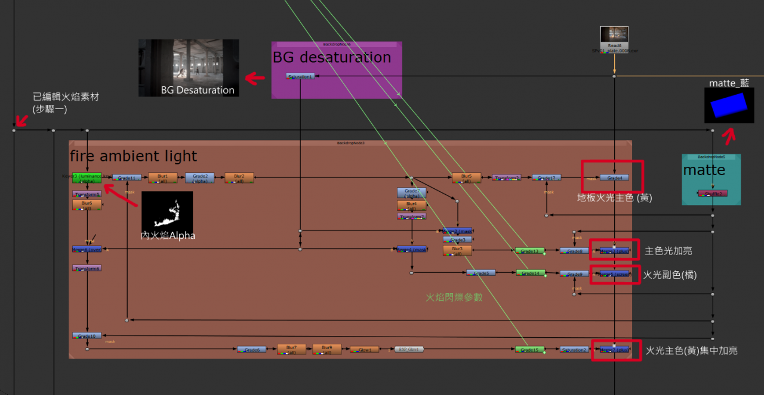Select the green Keyer3 luminance key node

(87, 178)
